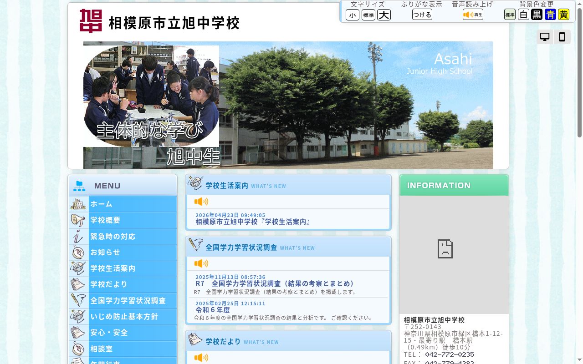
Task: Click the info icon beside 緊急時の対応
Action: (x=78, y=237)
